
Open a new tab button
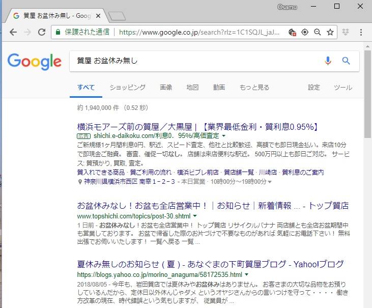[x=117, y=16]
